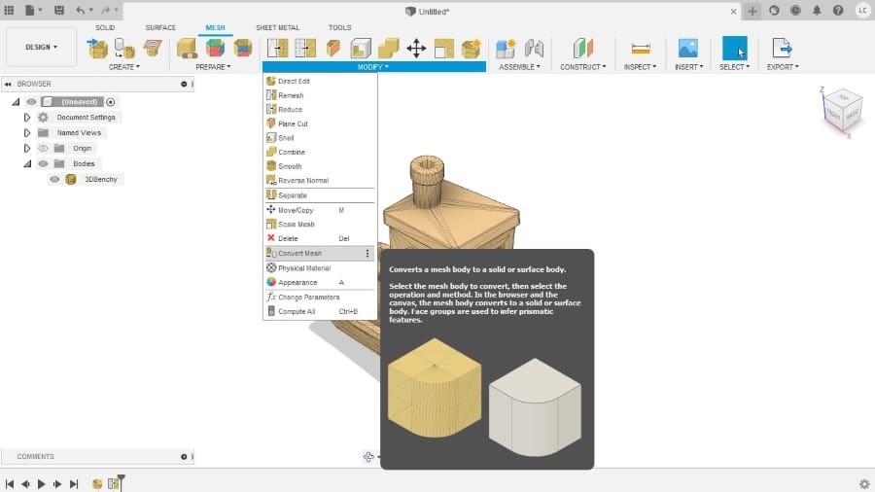
Task: Open Convert Mesh options three-dot button
Action: [367, 253]
